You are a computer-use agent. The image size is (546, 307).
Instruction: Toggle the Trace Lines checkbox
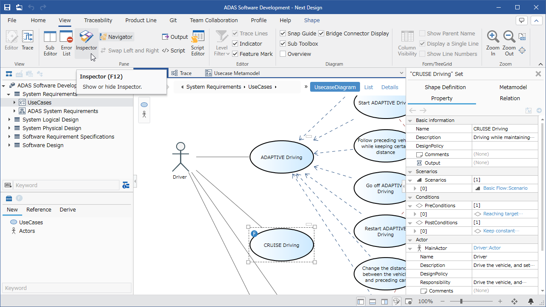pyautogui.click(x=235, y=33)
